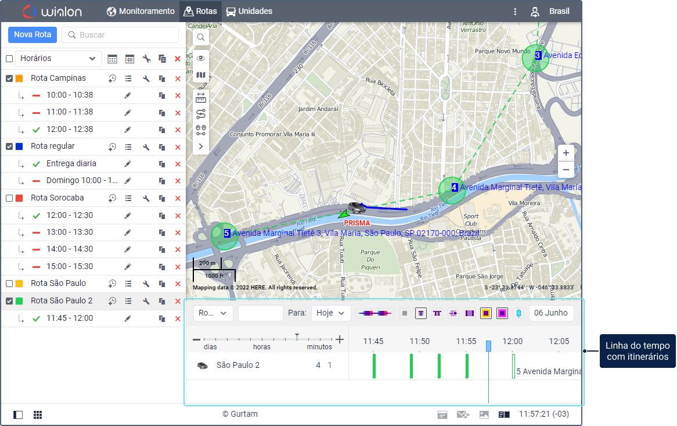This screenshot has height=426, width=677.
Task: Click the Nova Rota button
Action: (33, 34)
